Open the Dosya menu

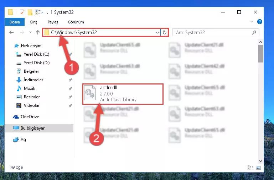[x=15, y=22]
